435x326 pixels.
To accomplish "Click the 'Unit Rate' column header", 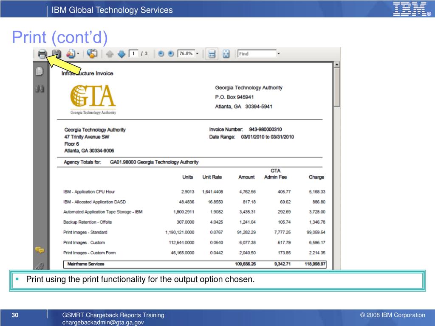I will [x=212, y=177].
